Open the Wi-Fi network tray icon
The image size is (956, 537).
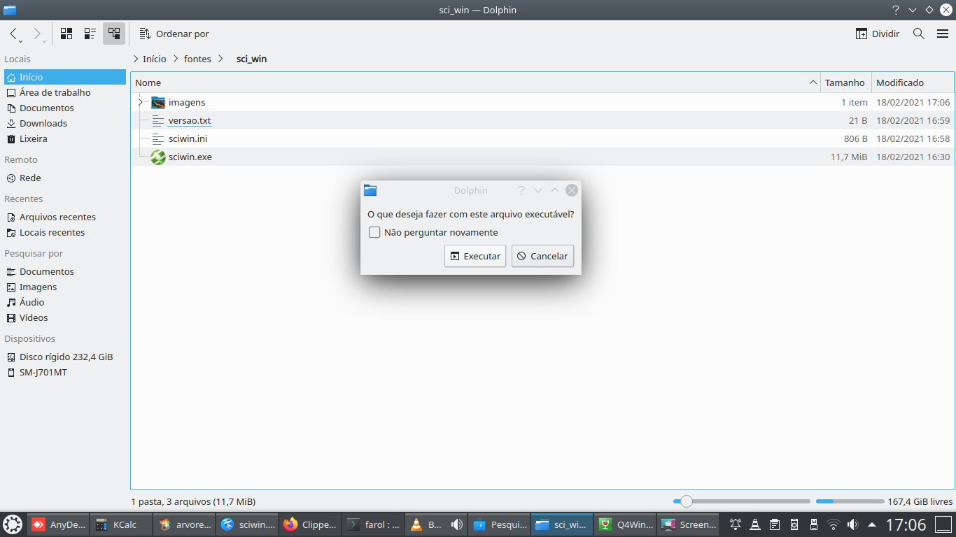(x=833, y=524)
